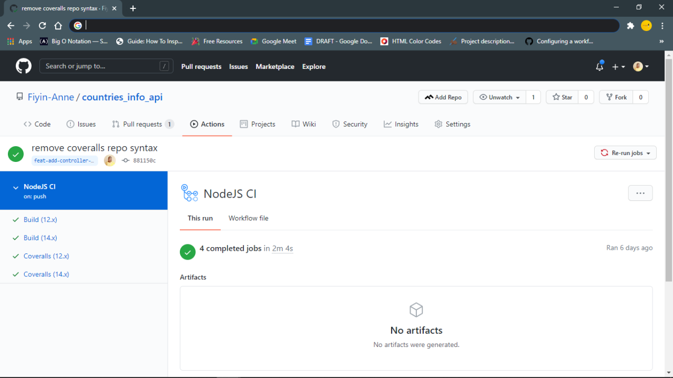Viewport: 673px width, 378px height.
Task: Collapse the NodeJS CI sidebar section
Action: [x=14, y=186]
